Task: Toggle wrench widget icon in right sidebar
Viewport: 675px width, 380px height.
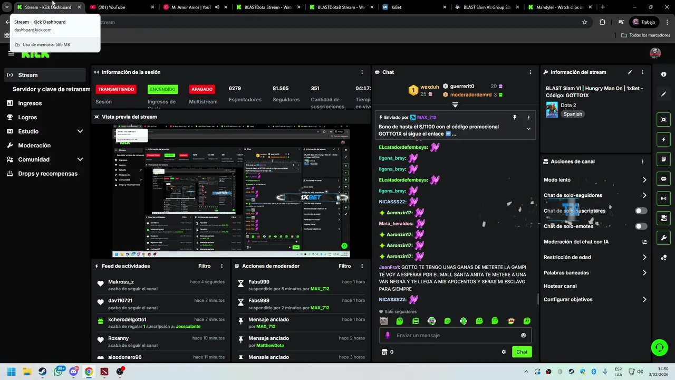Action: 663,237
